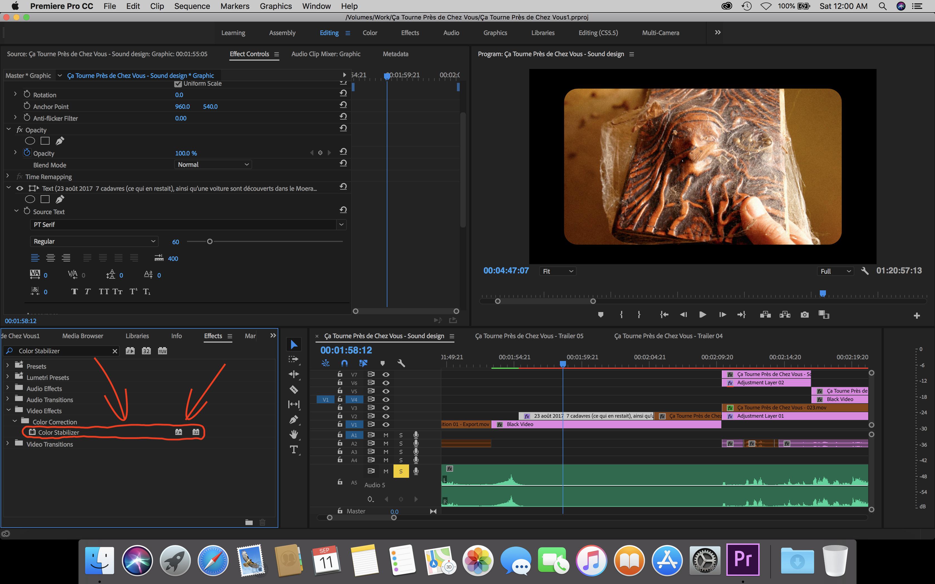The width and height of the screenshot is (935, 584).
Task: Open the Blend Mode dropdown
Action: 213,164
